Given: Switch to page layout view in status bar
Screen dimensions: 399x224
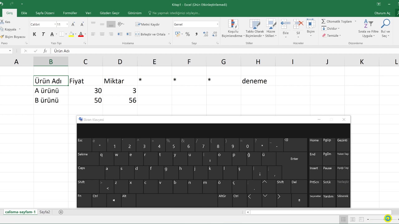Looking at the screenshot, I should coord(353,219).
